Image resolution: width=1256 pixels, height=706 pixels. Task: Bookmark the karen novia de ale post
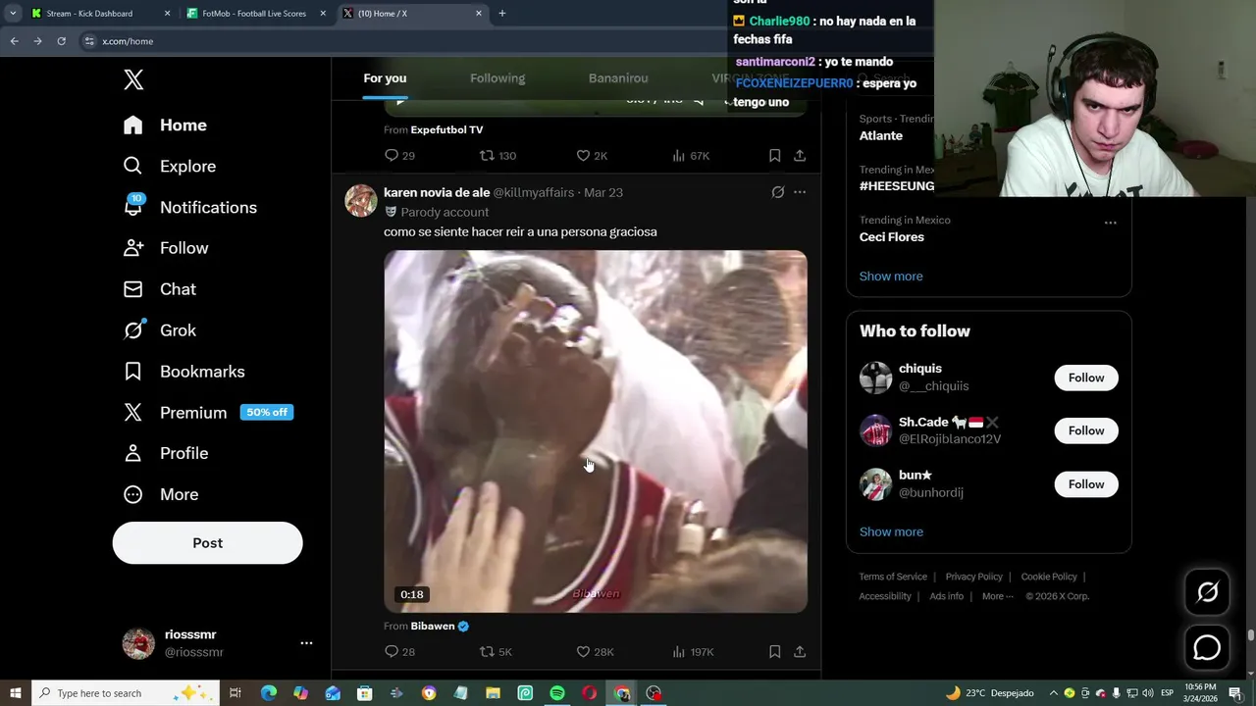774,652
